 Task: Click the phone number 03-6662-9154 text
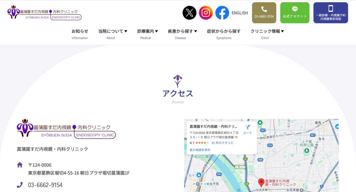point(45,185)
